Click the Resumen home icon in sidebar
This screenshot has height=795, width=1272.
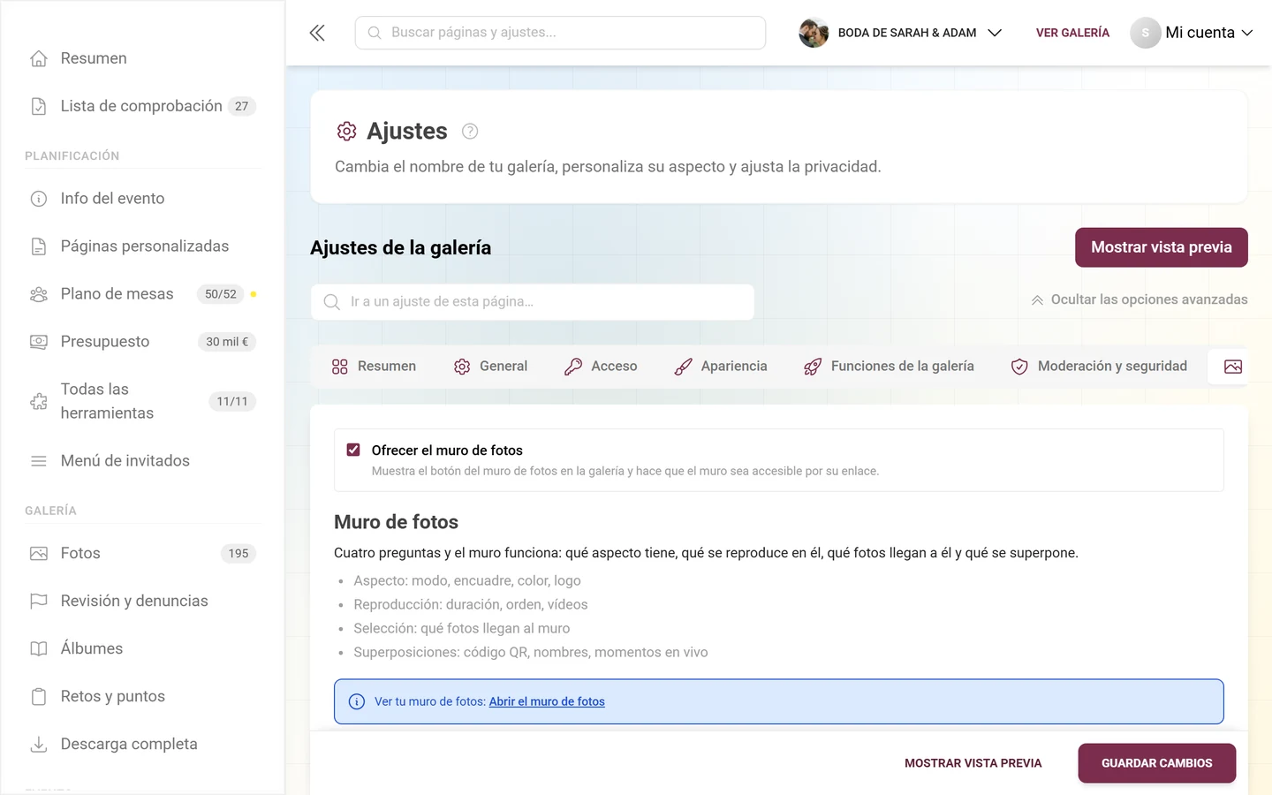point(39,58)
